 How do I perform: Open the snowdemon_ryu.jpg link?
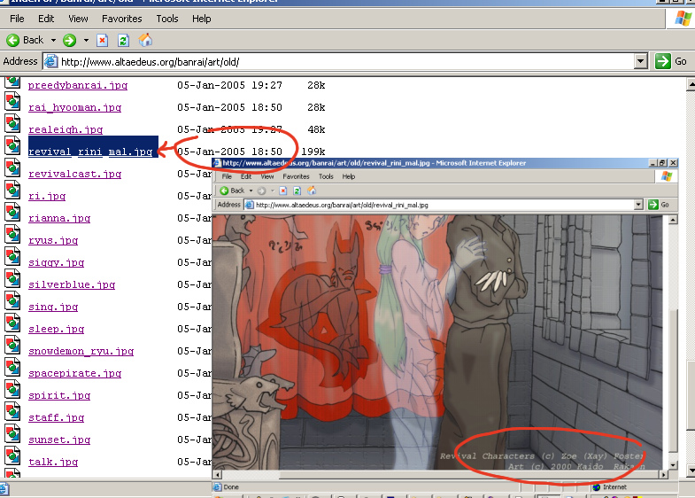click(x=81, y=351)
